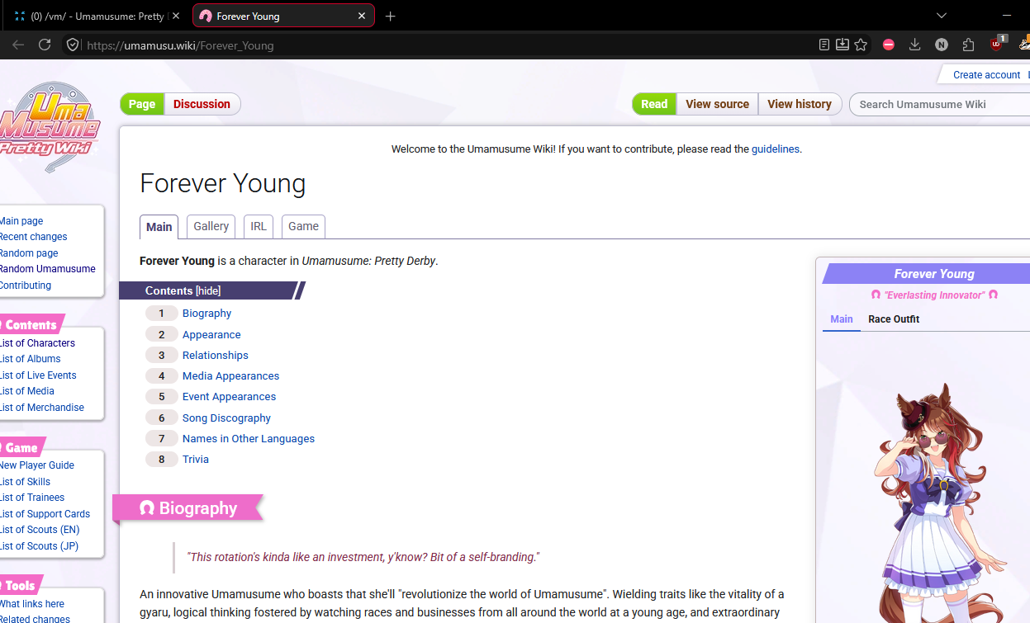Jump to Names in Other Languages section

tap(249, 439)
